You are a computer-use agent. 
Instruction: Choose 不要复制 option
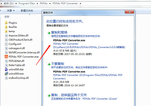[x=58, y=64]
